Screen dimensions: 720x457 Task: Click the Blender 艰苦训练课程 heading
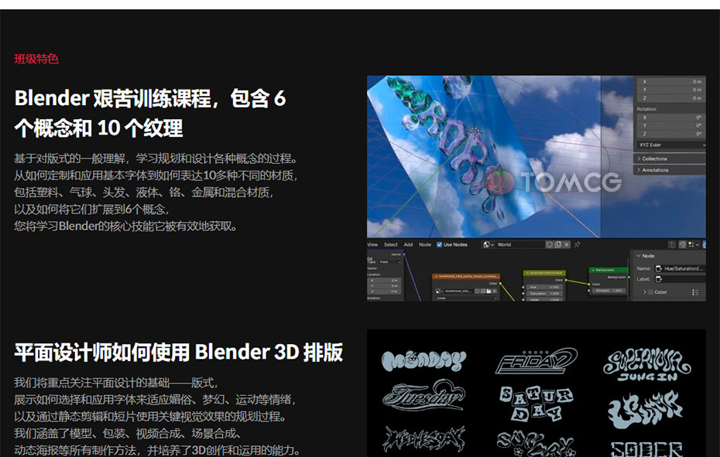tap(150, 113)
